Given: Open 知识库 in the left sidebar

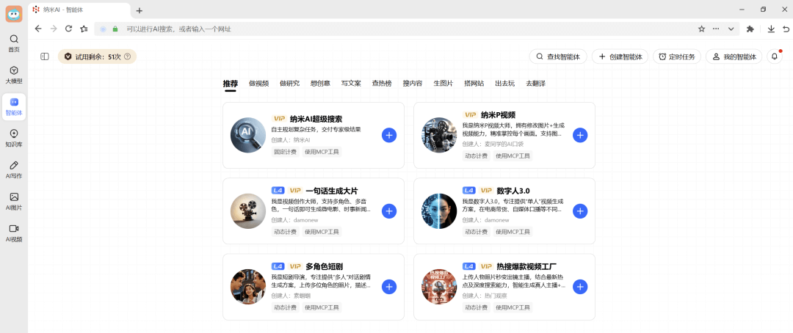Looking at the screenshot, I should pos(14,138).
